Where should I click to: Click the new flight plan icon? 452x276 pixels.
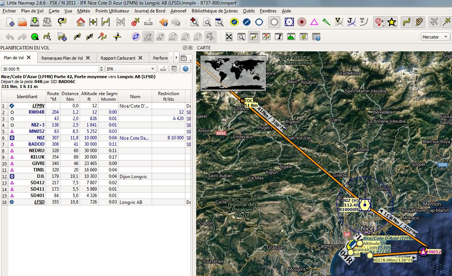point(11,22)
